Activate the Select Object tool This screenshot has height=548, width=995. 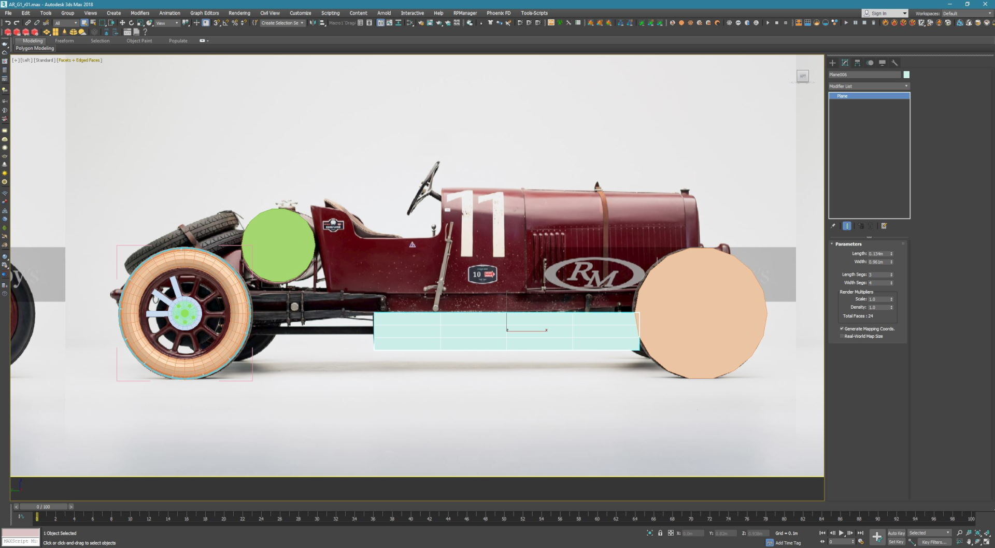pos(84,23)
